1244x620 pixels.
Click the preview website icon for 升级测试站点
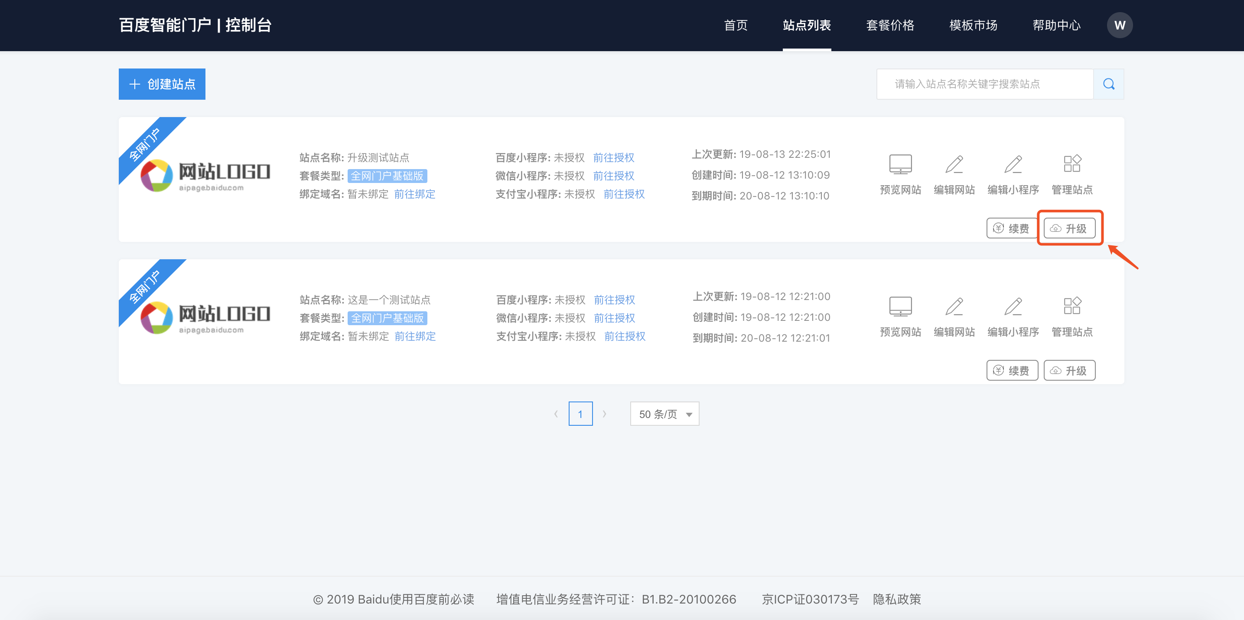pos(900,165)
